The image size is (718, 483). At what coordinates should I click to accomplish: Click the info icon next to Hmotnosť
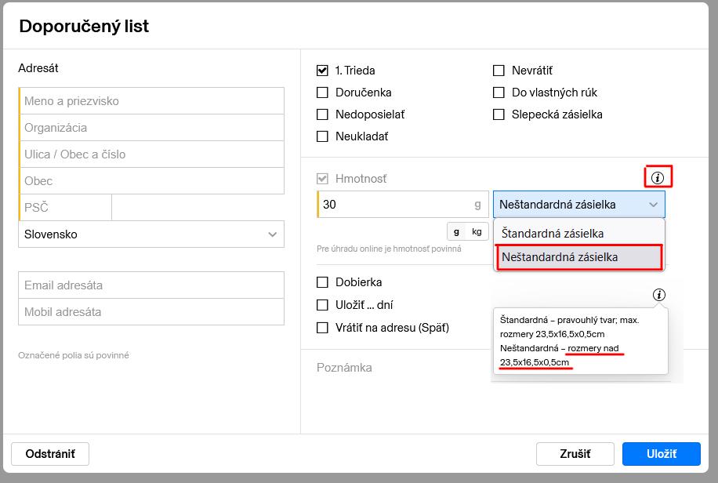(x=657, y=178)
